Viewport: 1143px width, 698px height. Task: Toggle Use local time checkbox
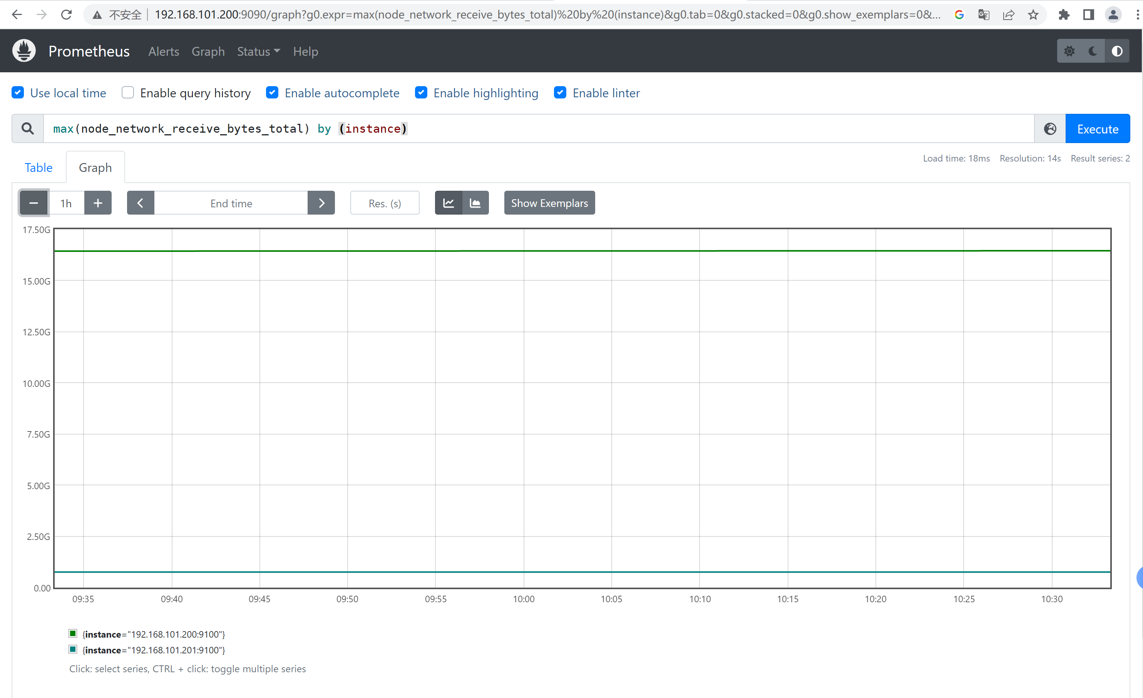point(18,93)
